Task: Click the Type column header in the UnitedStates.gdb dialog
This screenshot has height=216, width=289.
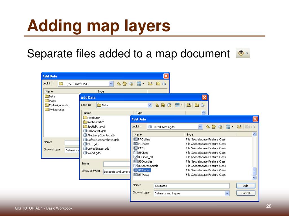Action: 210,134
